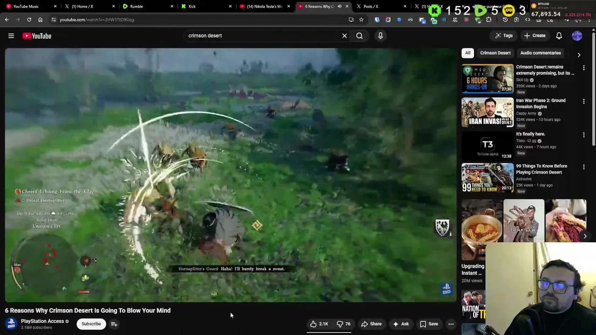The height and width of the screenshot is (335, 596).
Task: Open the add-to-playlist icon beside Subscribe
Action: (x=114, y=324)
